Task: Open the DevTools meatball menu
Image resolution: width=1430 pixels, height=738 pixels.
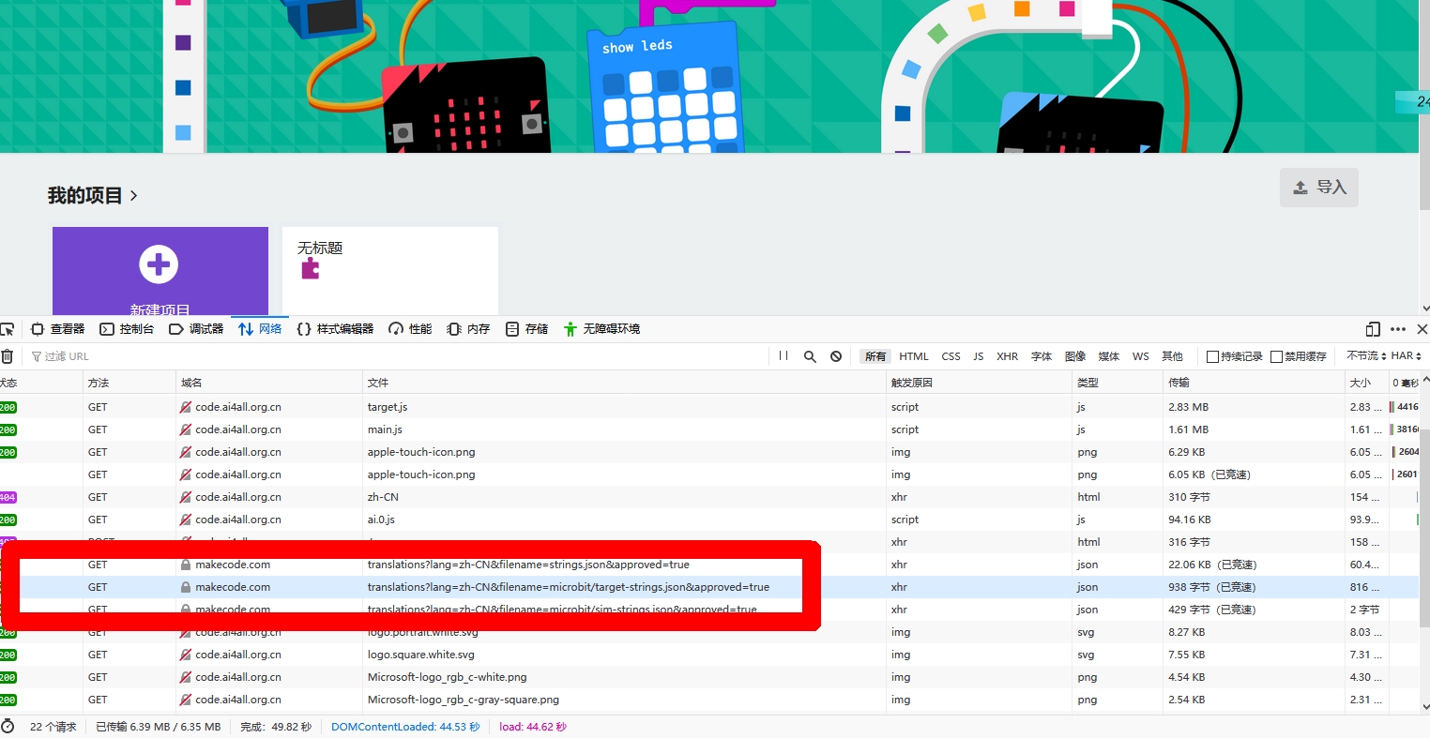Action: [1397, 329]
